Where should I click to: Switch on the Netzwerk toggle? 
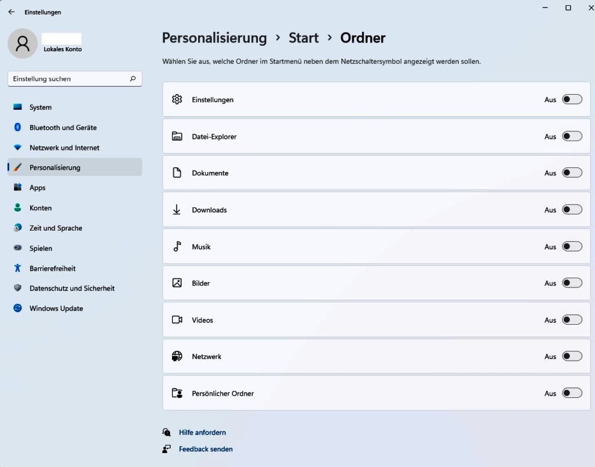(x=572, y=356)
